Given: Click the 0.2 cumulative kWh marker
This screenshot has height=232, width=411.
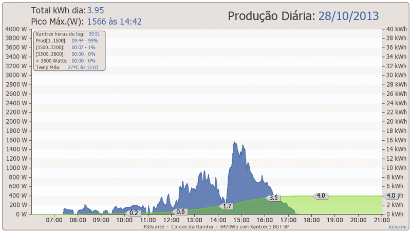Looking at the screenshot, I should pos(133,213).
